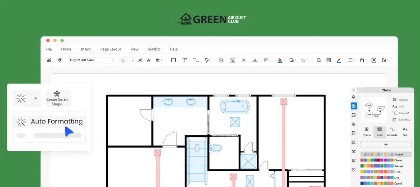Click Save Theme option

(x=401, y=120)
